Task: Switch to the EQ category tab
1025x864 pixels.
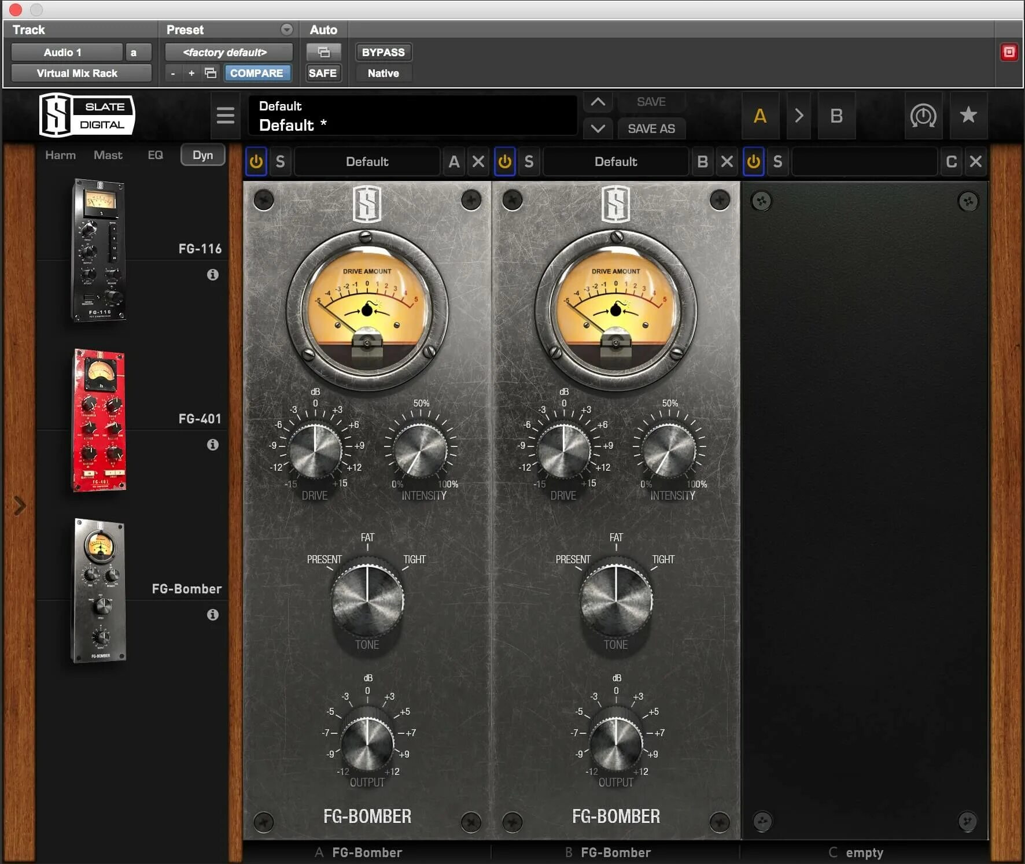Action: click(155, 155)
